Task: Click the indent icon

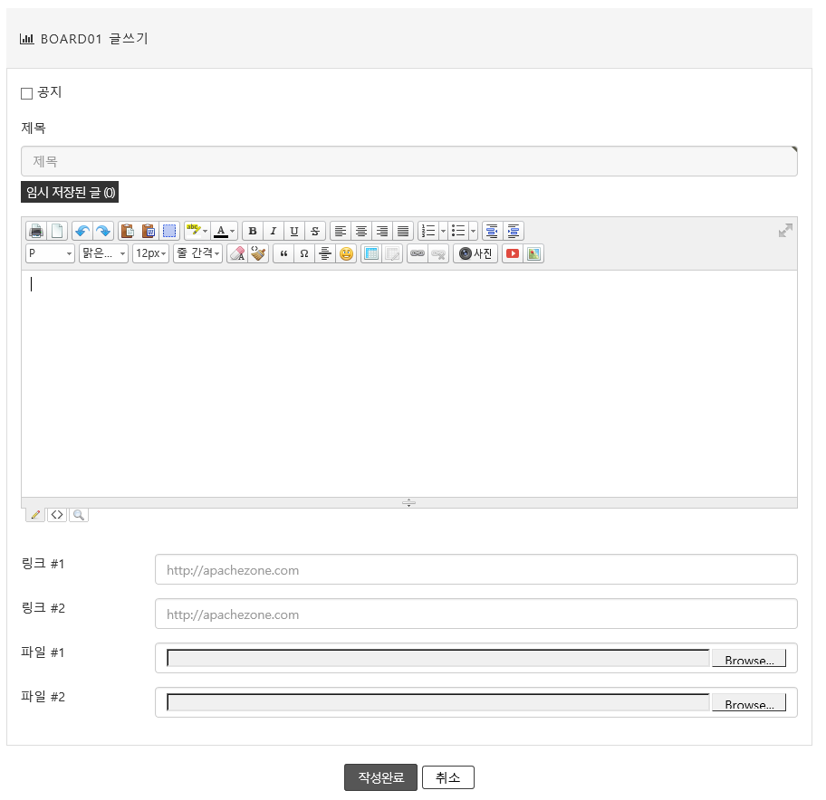Action: point(514,231)
